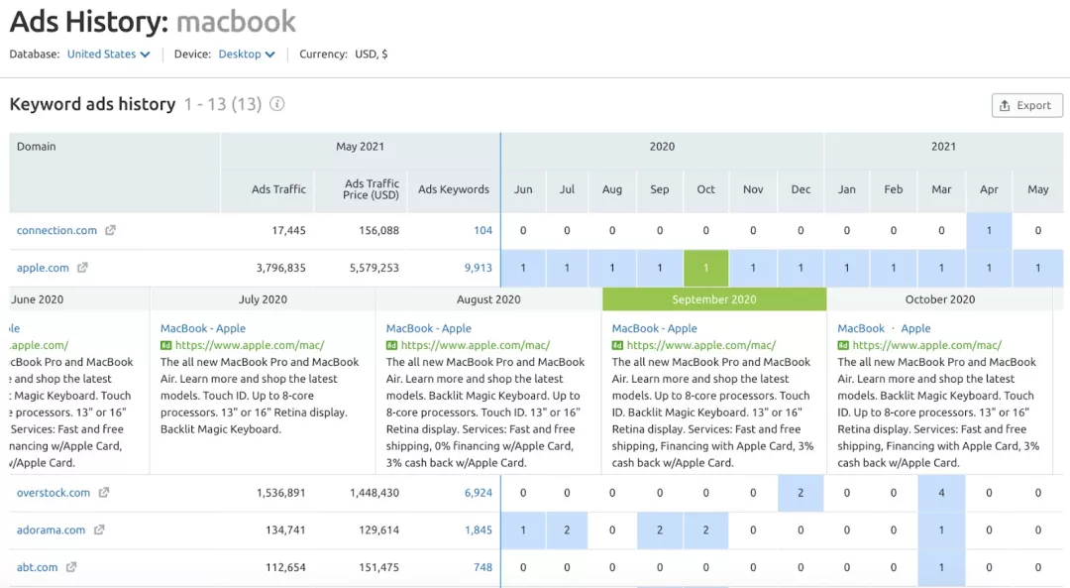This screenshot has height=588, width=1070.
Task: Expand the Desktop device dropdown
Action: pyautogui.click(x=247, y=54)
